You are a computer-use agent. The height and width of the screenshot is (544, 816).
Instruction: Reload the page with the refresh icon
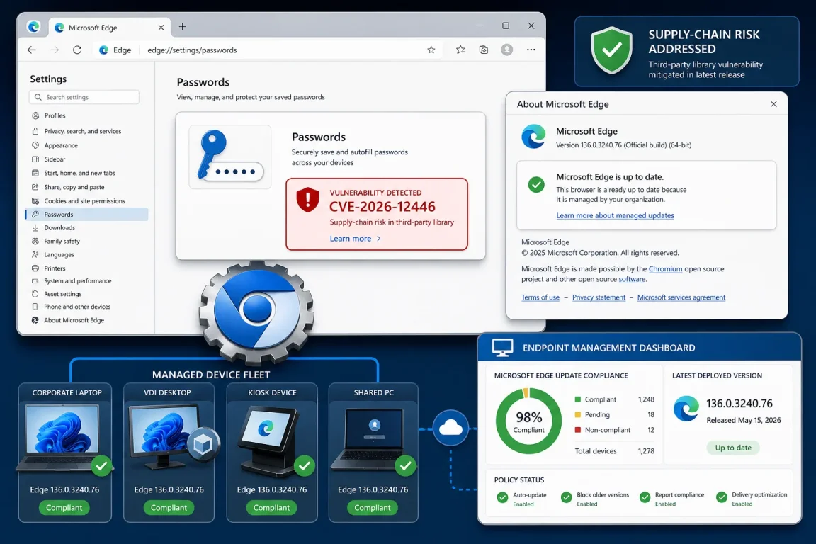[77, 50]
